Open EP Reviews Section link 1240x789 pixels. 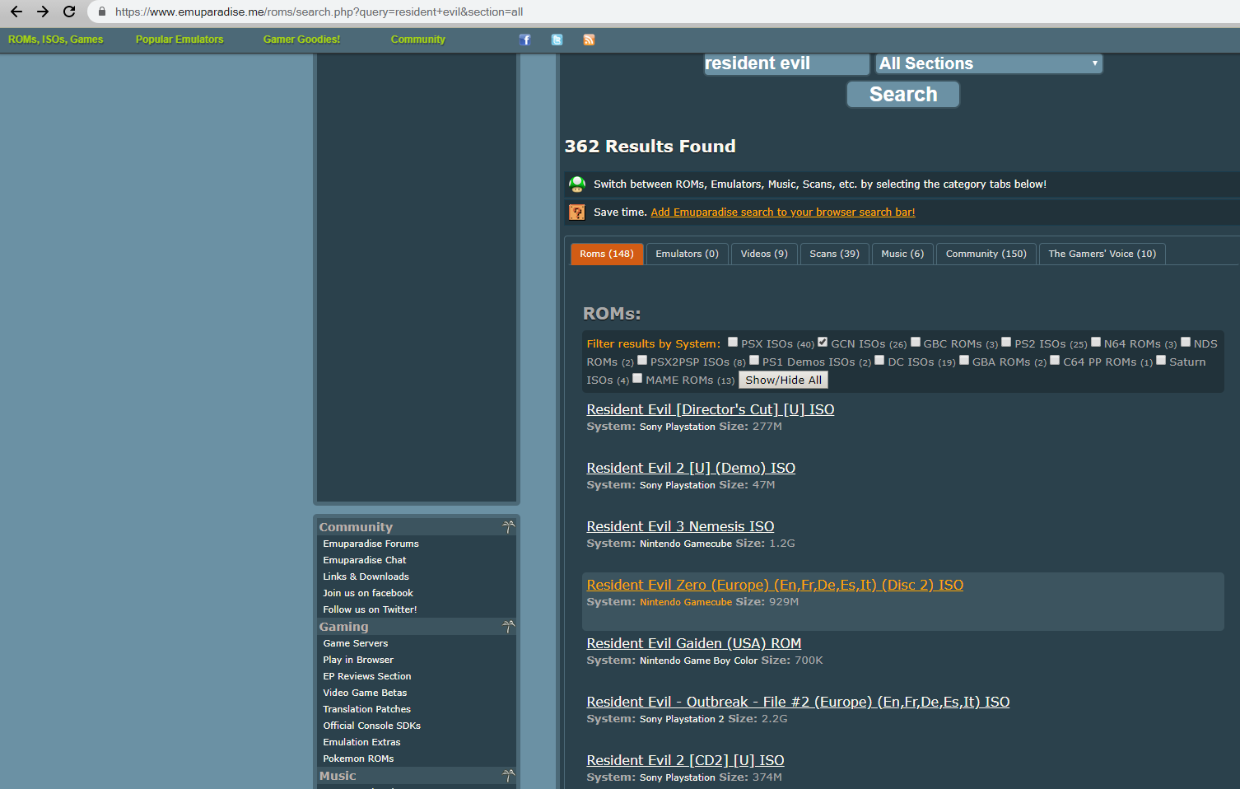click(x=367, y=676)
